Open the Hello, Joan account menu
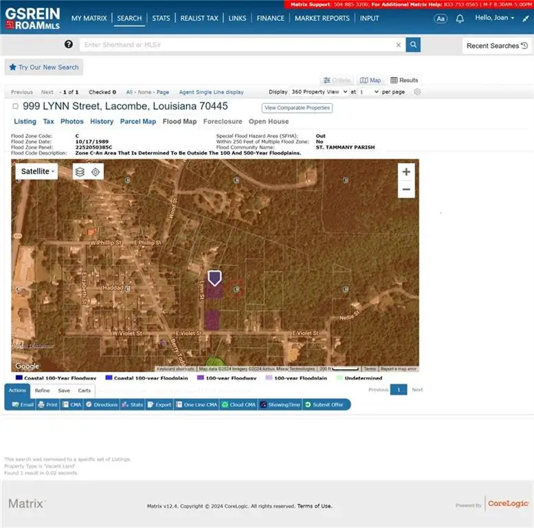 tap(495, 18)
